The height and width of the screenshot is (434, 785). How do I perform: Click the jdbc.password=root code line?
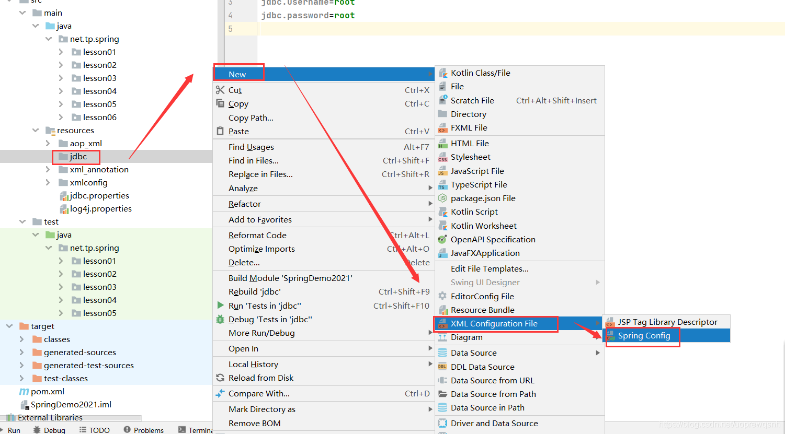pos(308,16)
